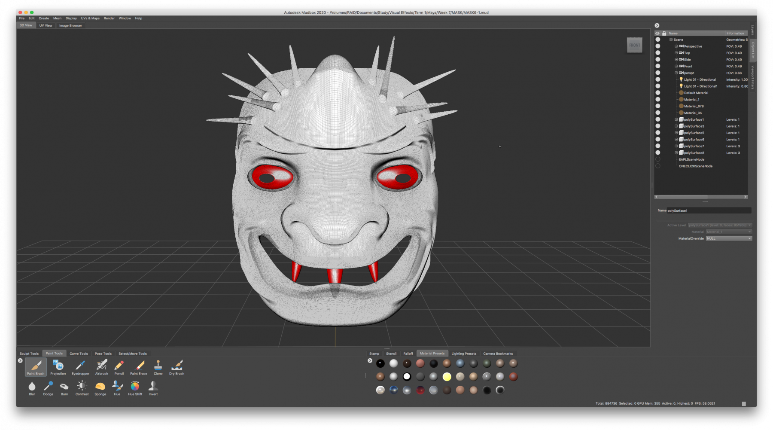Toggle visibility of Material_678

point(657,106)
